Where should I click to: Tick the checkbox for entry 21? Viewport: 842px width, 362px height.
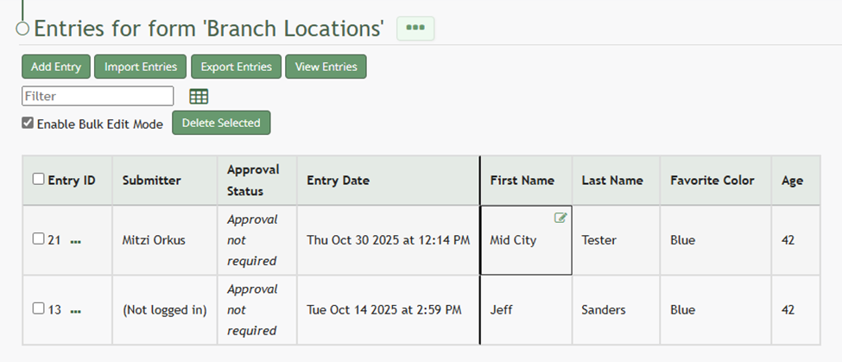click(x=38, y=239)
